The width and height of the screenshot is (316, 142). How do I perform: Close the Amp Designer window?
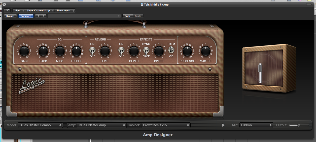tap(4, 4)
